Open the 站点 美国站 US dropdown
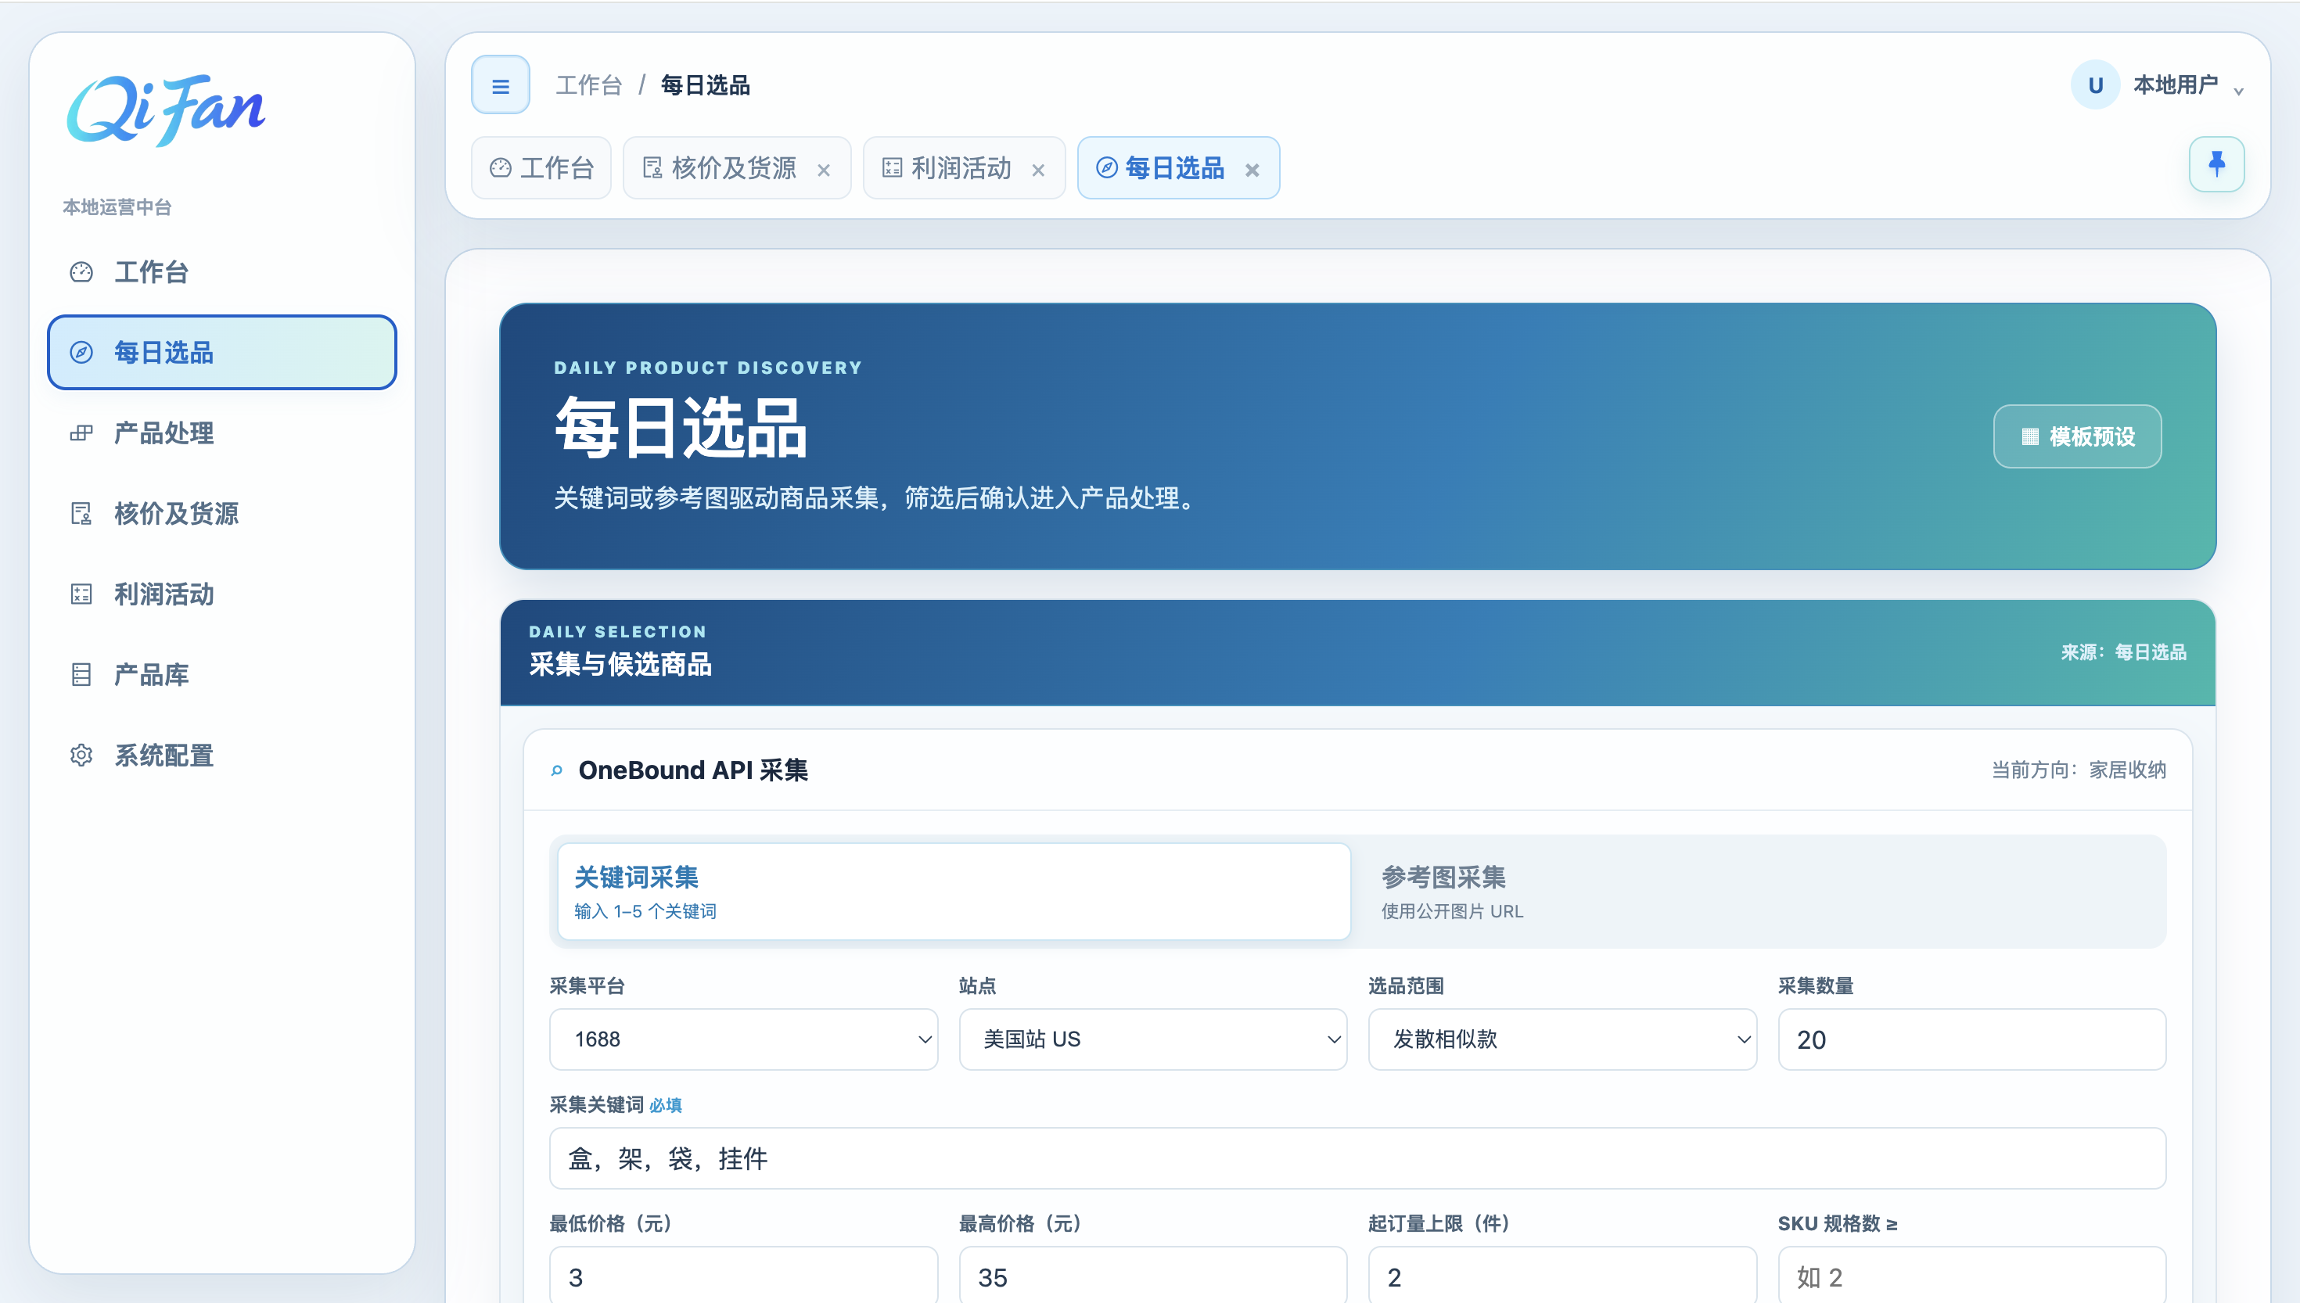The height and width of the screenshot is (1303, 2300). point(1152,1039)
